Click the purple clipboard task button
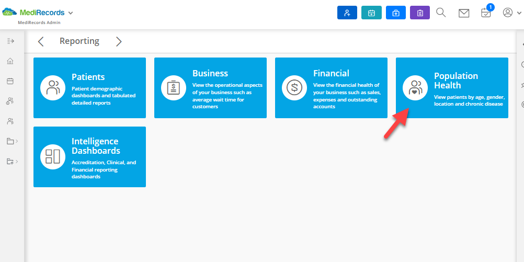 pos(420,13)
